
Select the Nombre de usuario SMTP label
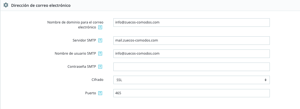[x=75, y=54]
